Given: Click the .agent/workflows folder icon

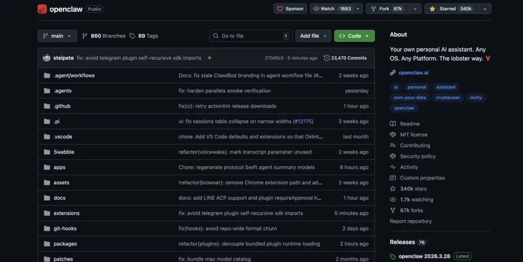Looking at the screenshot, I should pos(47,76).
